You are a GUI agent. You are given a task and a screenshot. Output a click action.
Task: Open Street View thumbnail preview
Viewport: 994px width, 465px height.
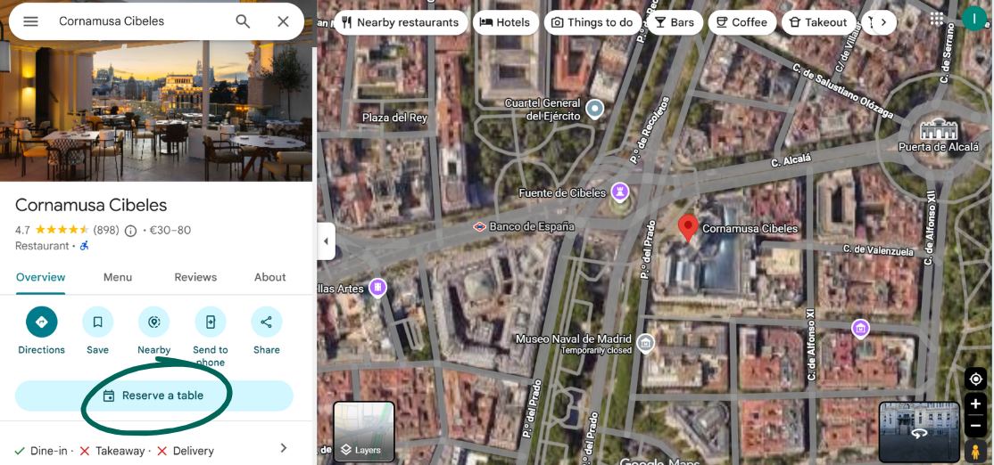(919, 431)
